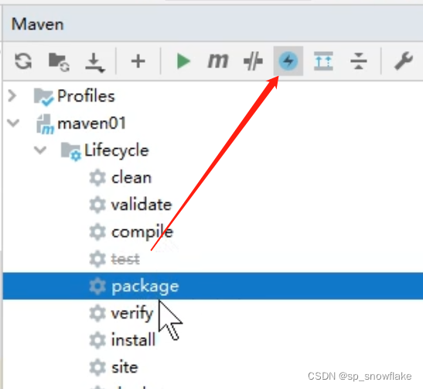Viewport: 423px width, 389px height.
Task: Reload all Maven projects
Action: click(23, 61)
